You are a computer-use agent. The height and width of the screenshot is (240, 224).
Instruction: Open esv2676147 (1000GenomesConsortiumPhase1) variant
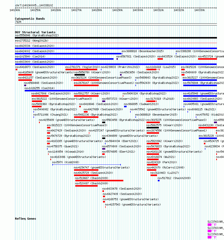tap(104, 83)
